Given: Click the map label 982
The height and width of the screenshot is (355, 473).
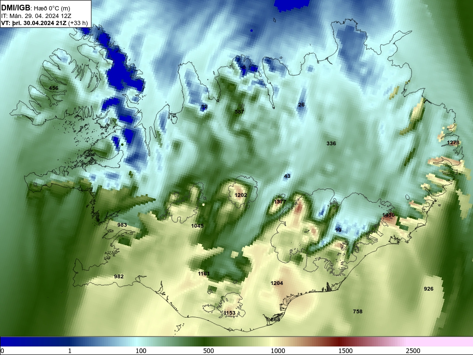Looking at the screenshot, I should coord(119,276).
